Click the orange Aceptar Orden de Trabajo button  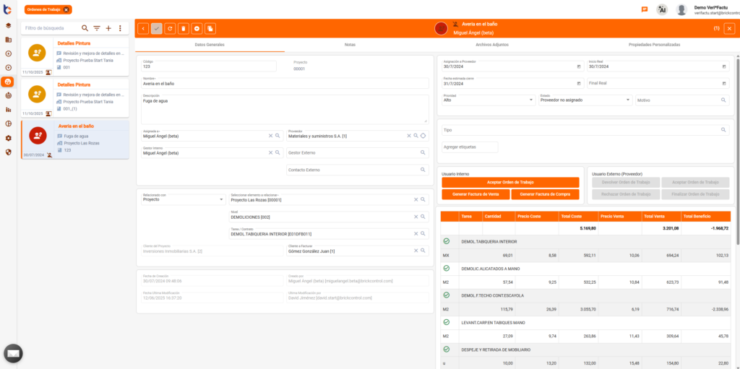(510, 183)
